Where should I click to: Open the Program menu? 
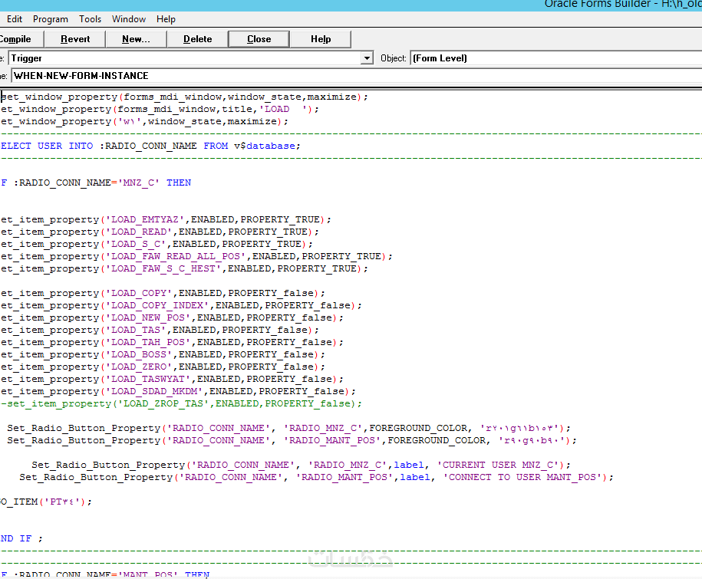click(x=50, y=19)
